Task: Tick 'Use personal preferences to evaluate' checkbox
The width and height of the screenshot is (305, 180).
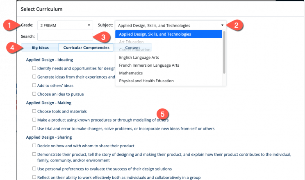Action: (x=34, y=169)
